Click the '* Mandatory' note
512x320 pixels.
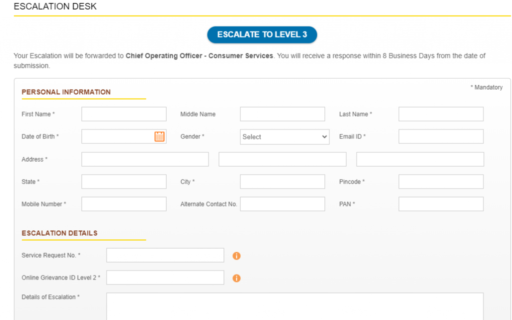[486, 87]
